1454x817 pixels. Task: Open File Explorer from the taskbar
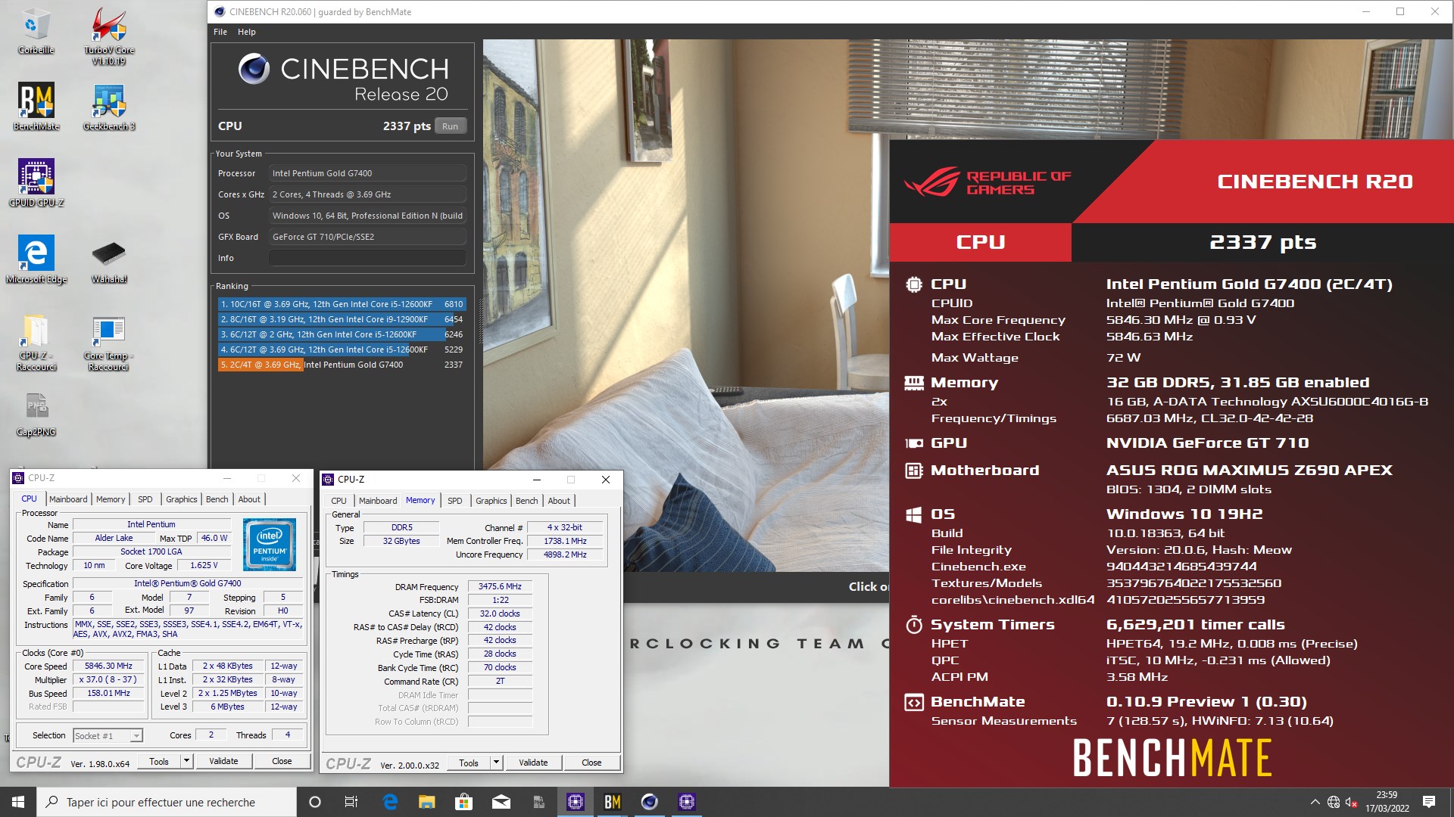(427, 802)
